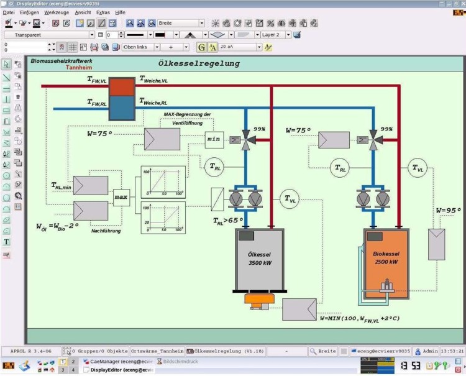Open the 'Layer 2' layer dropdown
Viewport: 466px width, 376px height.
coord(288,35)
